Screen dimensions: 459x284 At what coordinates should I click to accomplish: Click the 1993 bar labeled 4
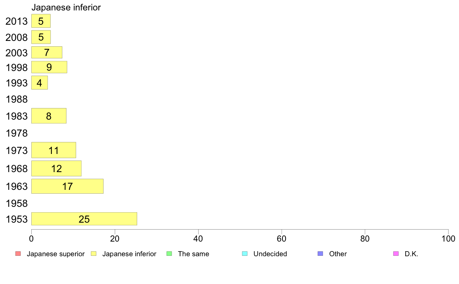39,83
